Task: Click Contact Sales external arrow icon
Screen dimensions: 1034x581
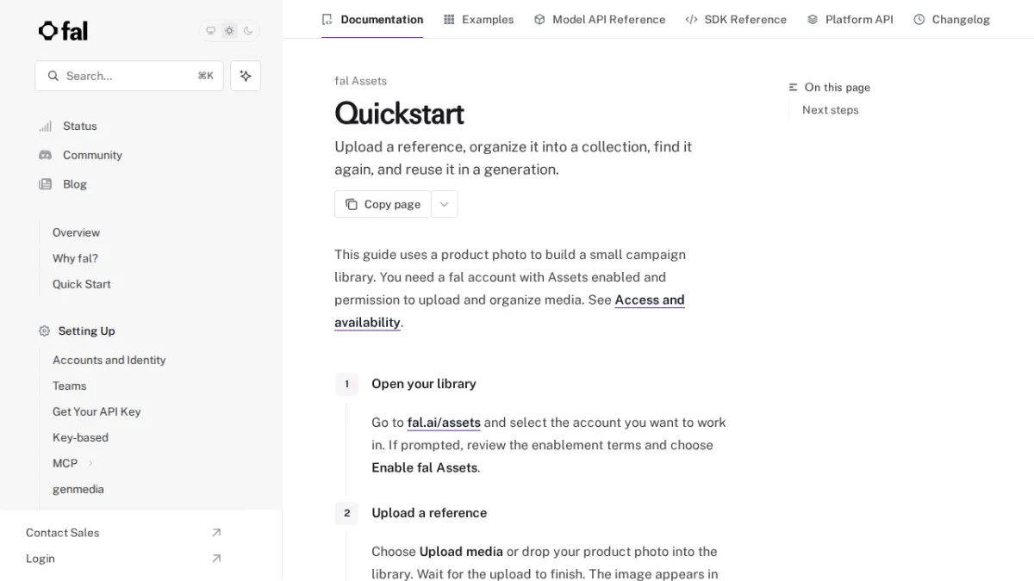Action: [216, 533]
